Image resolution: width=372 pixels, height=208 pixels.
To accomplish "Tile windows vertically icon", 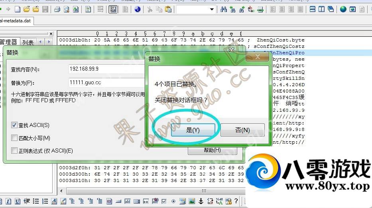I will click(x=322, y=9).
